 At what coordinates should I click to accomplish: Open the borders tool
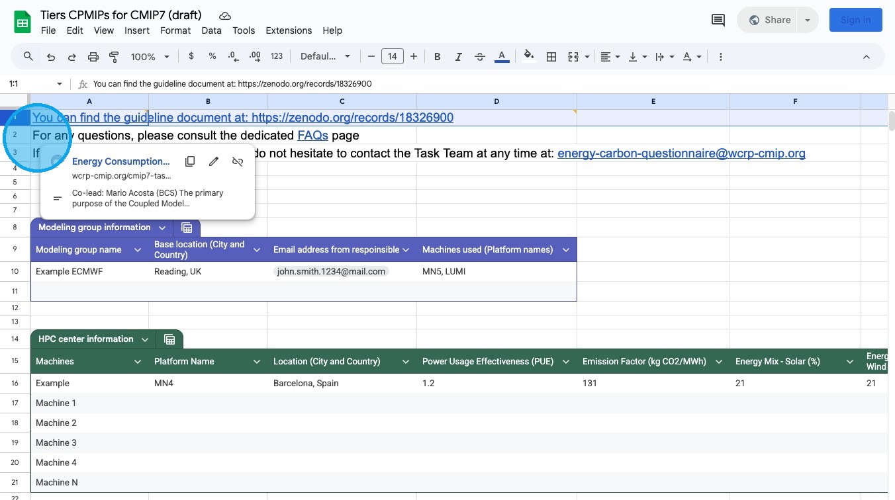coord(551,57)
